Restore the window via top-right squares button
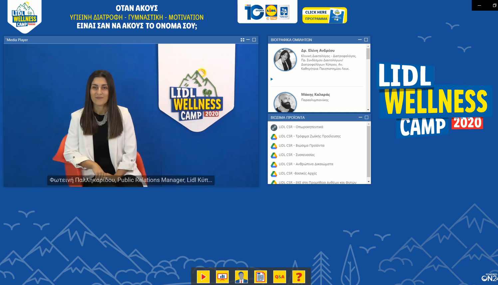The height and width of the screenshot is (285, 498). (494, 5)
